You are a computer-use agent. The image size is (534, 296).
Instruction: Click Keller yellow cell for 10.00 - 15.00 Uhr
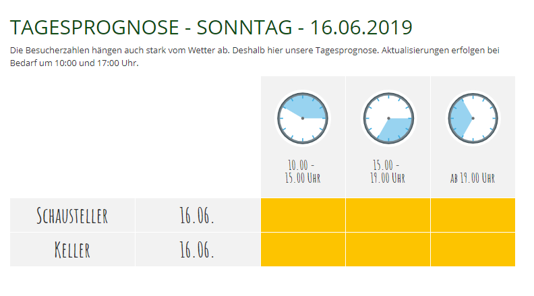pyautogui.click(x=303, y=249)
